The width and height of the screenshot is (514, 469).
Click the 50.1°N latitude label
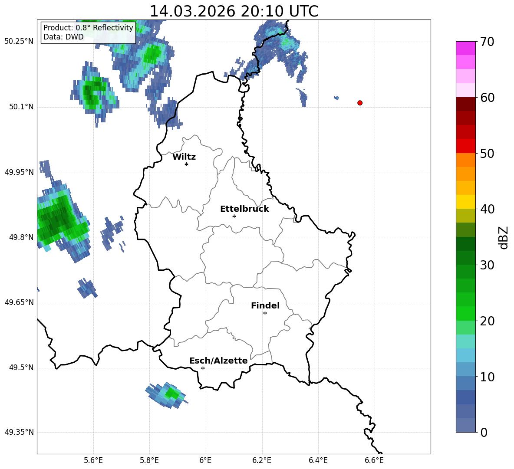click(21, 107)
